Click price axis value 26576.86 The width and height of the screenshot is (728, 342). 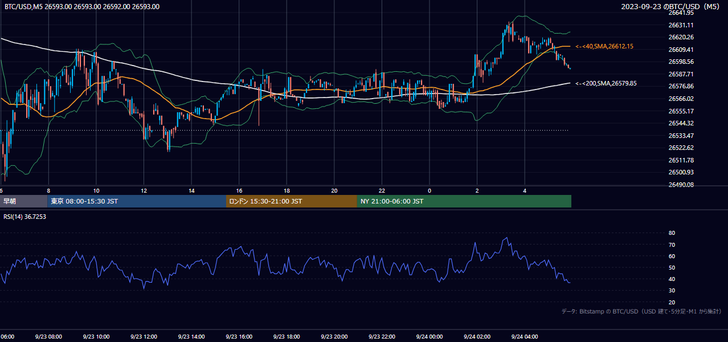681,86
